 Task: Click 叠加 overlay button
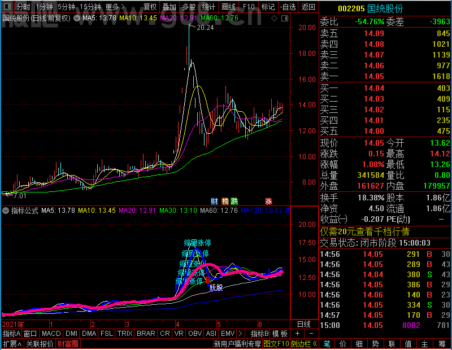[x=169, y=7]
